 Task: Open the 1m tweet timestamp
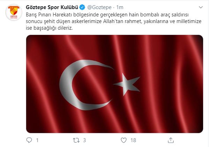coord(120,7)
